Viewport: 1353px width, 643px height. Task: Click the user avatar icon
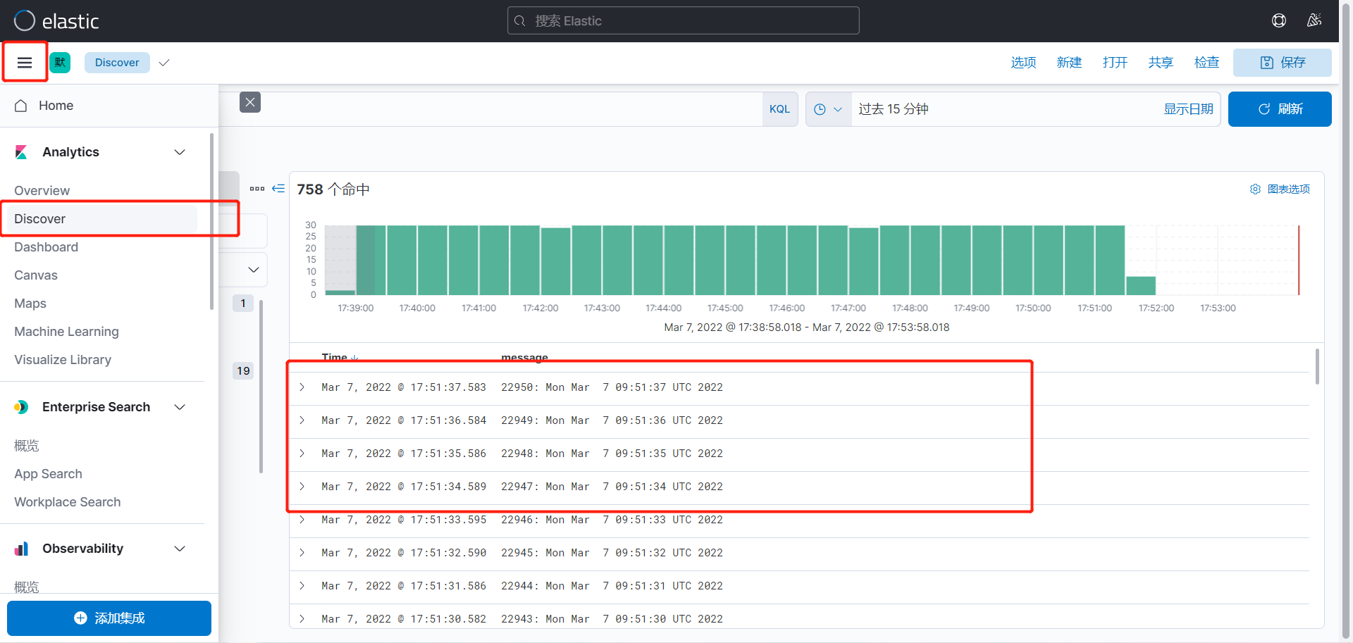(1315, 20)
